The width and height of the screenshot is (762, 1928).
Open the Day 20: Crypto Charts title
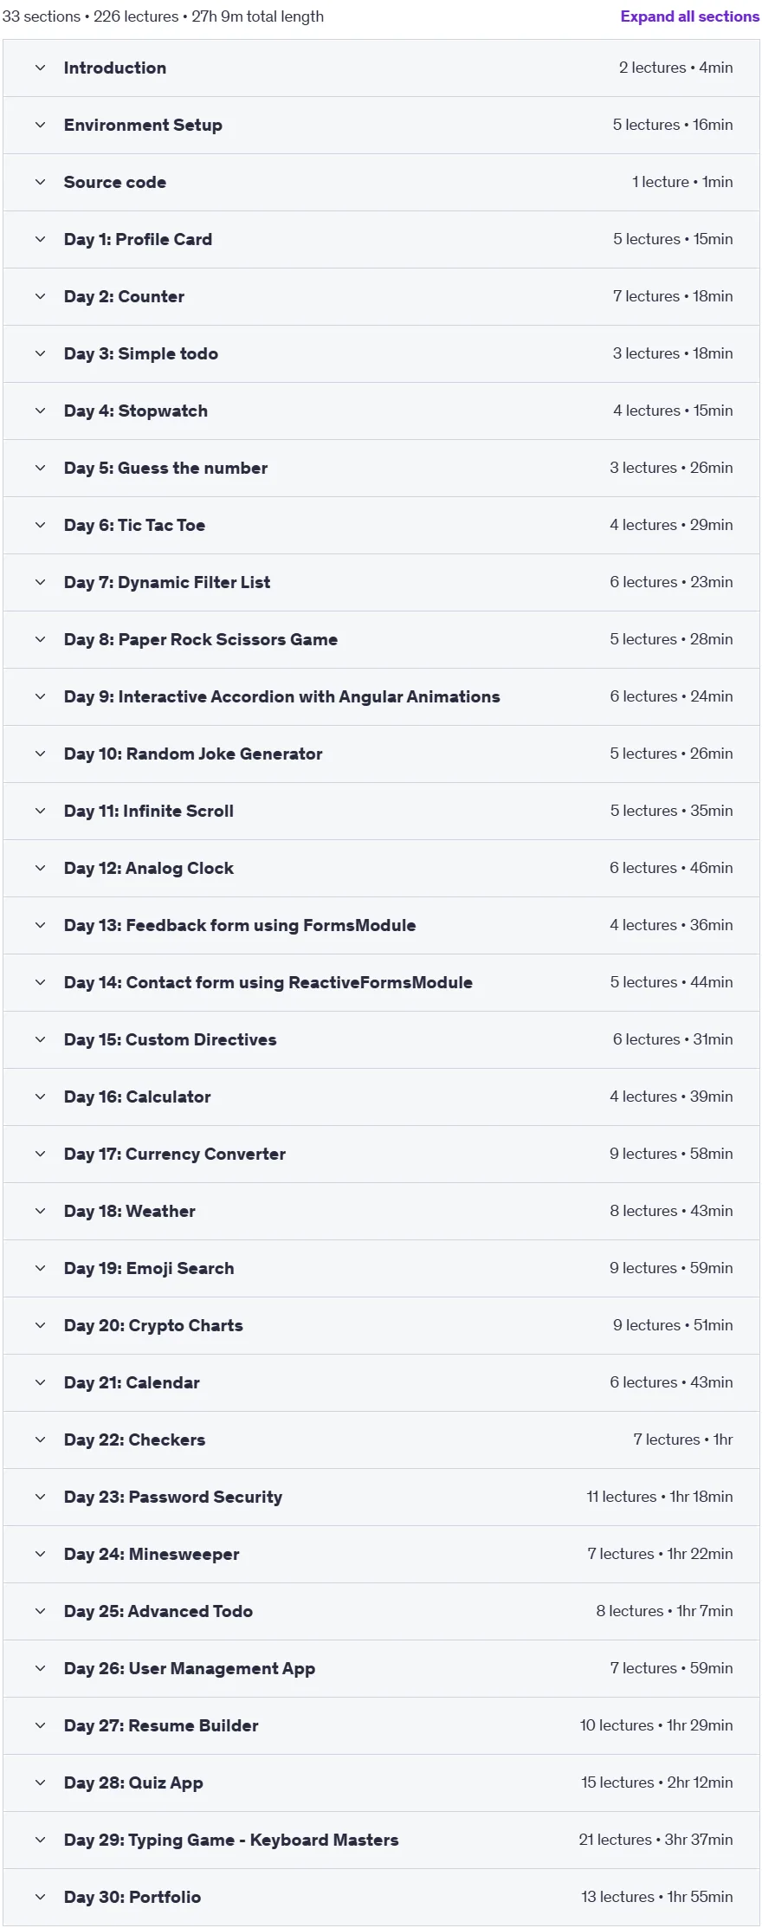(153, 1325)
